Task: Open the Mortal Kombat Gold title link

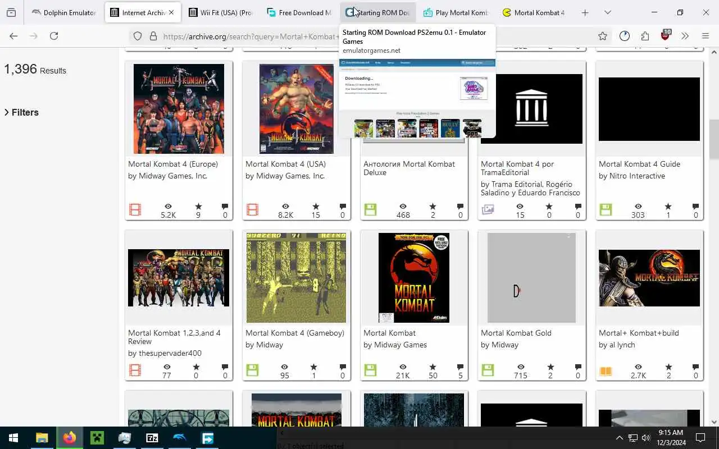Action: [x=516, y=333]
